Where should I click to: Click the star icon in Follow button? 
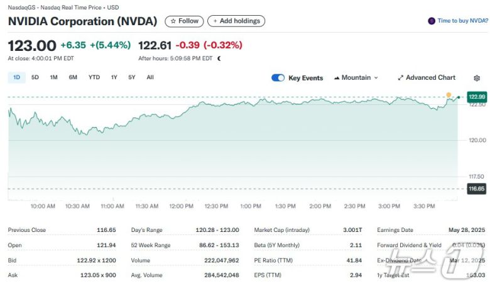(173, 21)
